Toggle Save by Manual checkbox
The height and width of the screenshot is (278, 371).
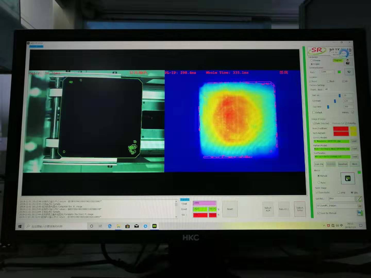pyautogui.click(x=319, y=213)
